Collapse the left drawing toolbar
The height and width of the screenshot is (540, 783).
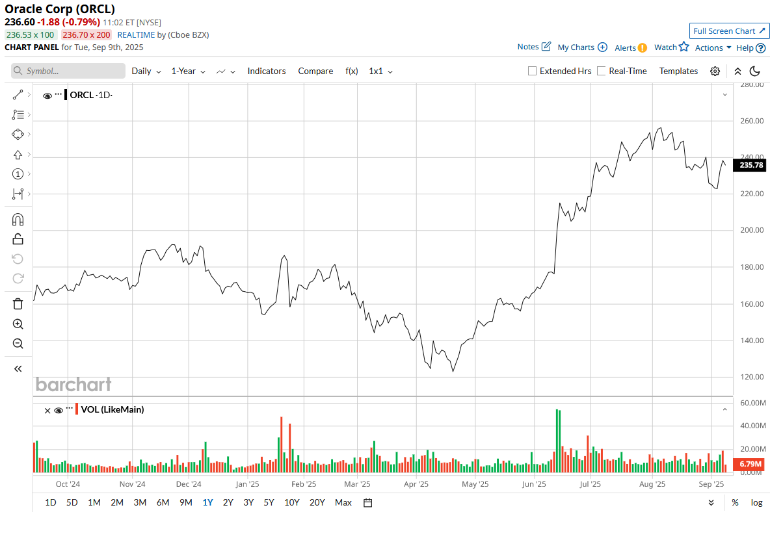tap(18, 368)
